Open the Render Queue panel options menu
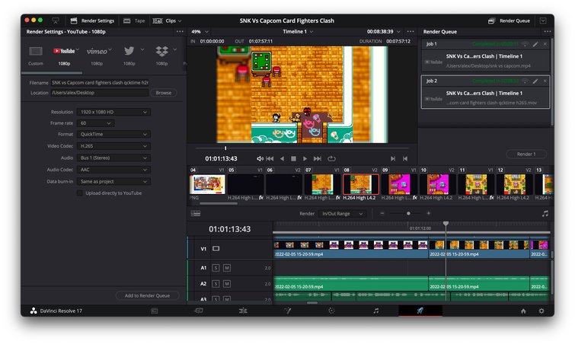Viewport: 575px width, 344px height. [x=547, y=32]
